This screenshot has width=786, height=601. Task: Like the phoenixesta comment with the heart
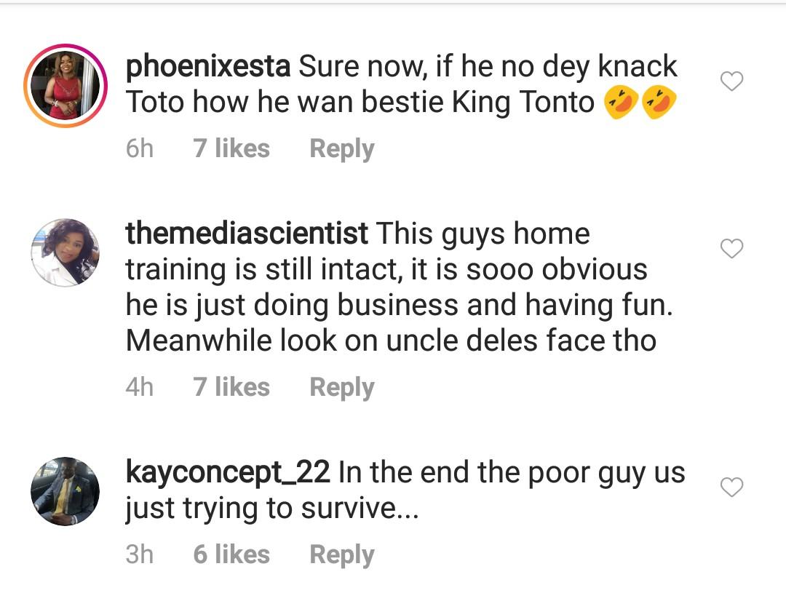[x=731, y=81]
